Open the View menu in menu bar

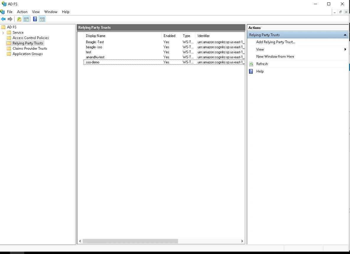pyautogui.click(x=36, y=12)
